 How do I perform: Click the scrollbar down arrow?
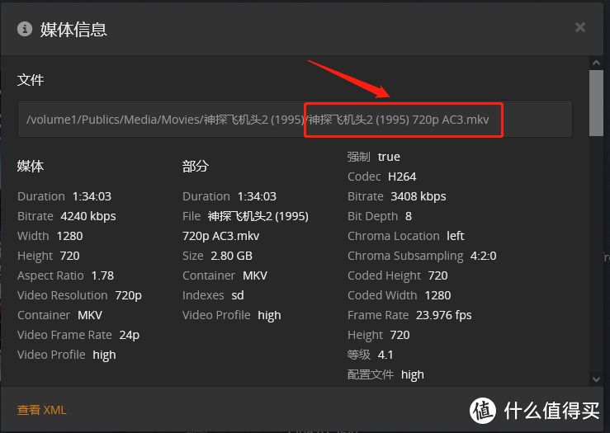[596, 379]
